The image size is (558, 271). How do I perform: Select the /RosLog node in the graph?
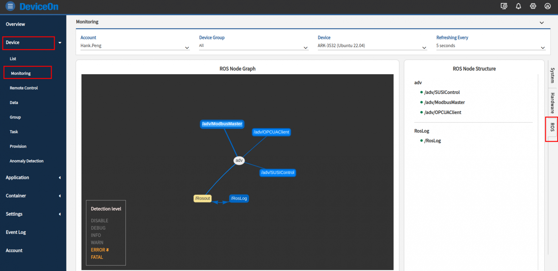(x=239, y=198)
